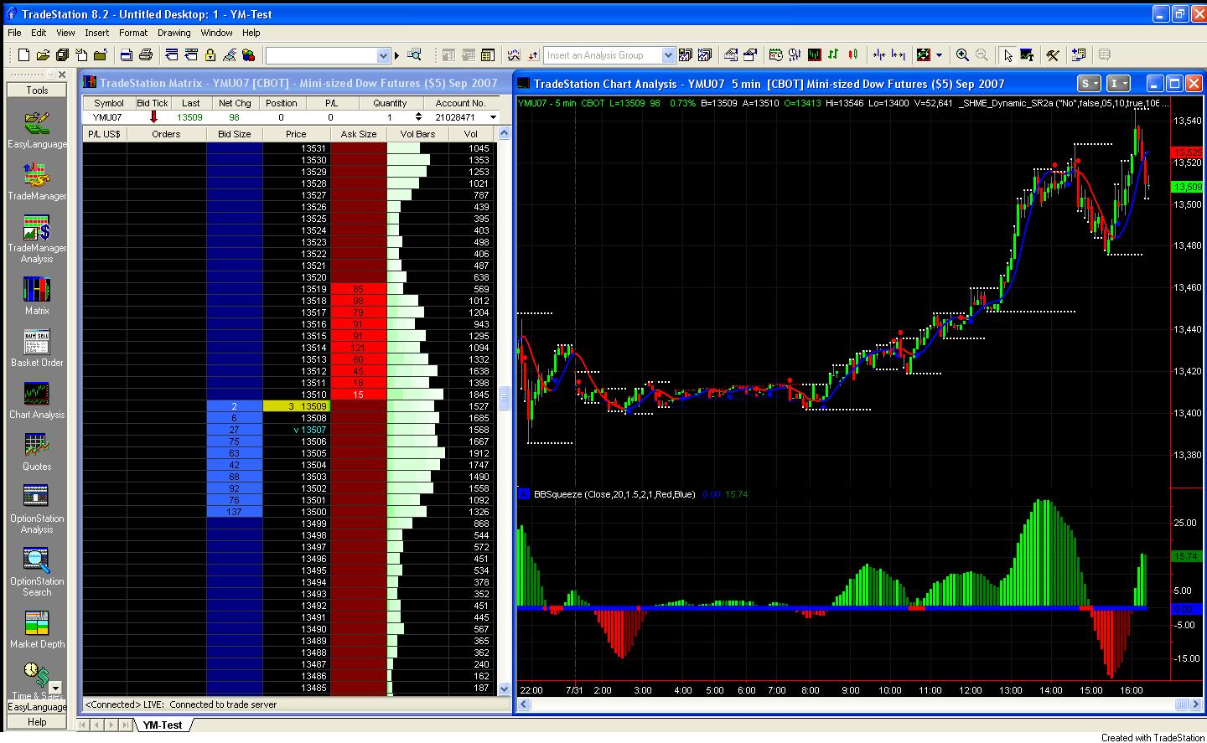Click the green OHLC bar chart-type icon
The image size is (1207, 743).
(833, 55)
